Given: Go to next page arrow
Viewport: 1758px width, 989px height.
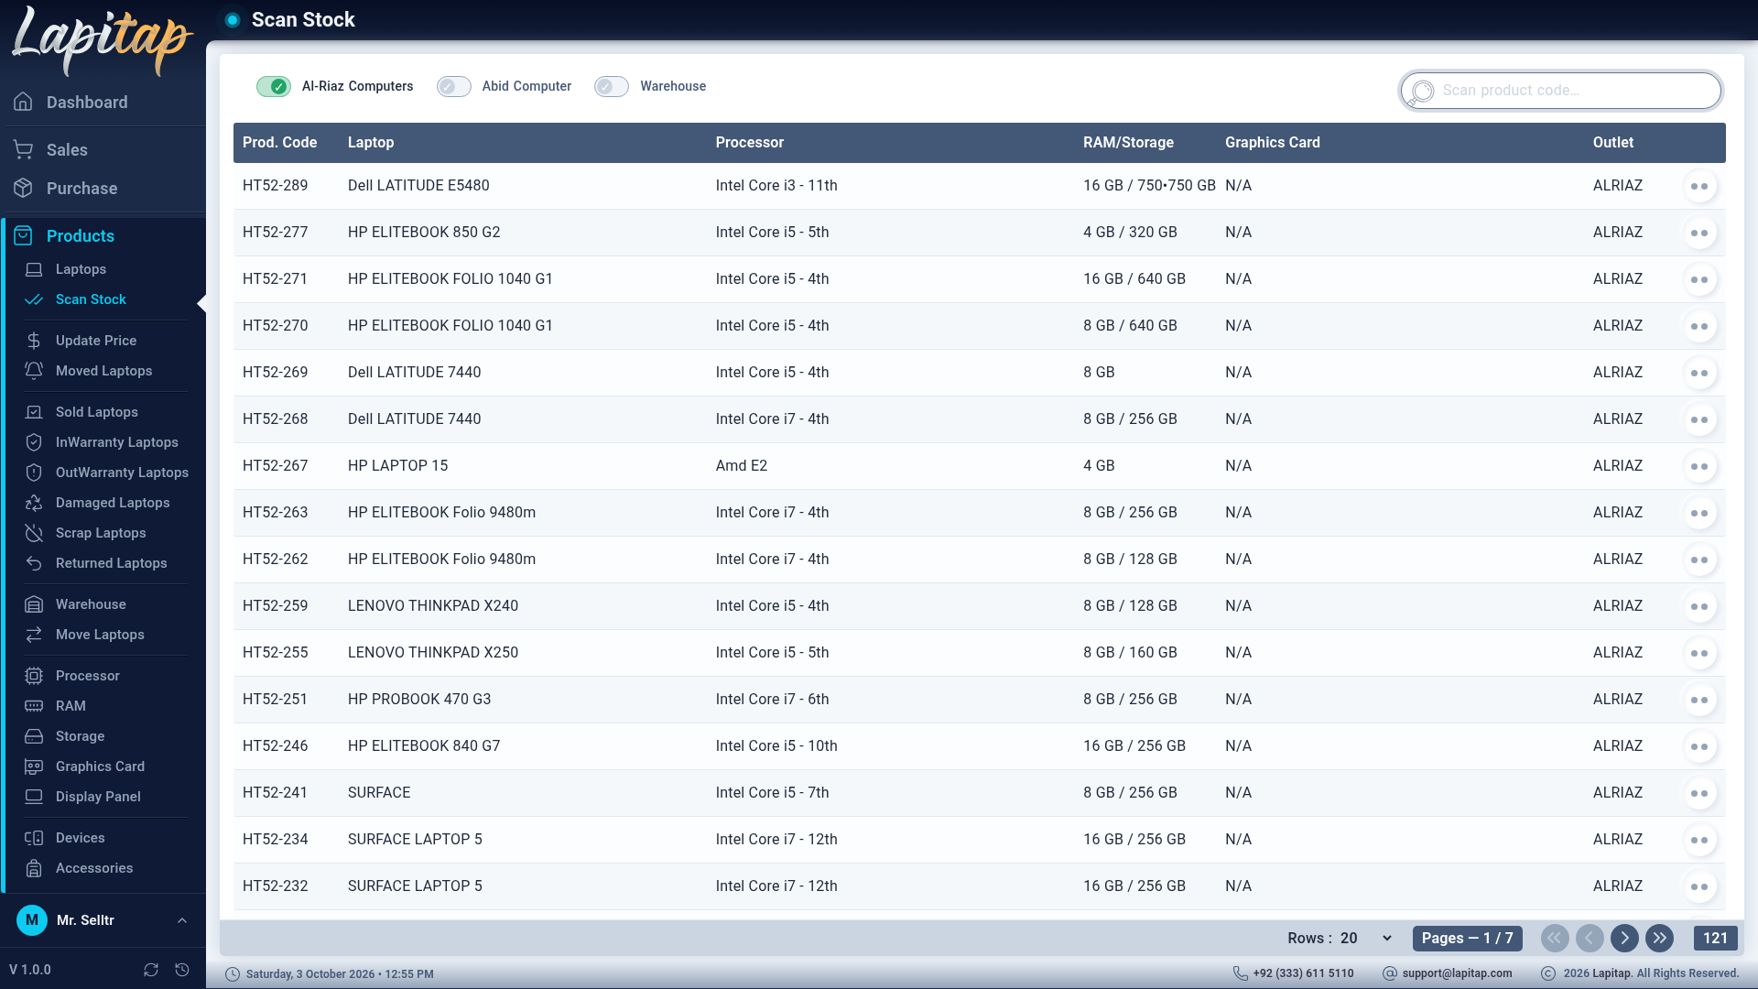Looking at the screenshot, I should click(1624, 938).
